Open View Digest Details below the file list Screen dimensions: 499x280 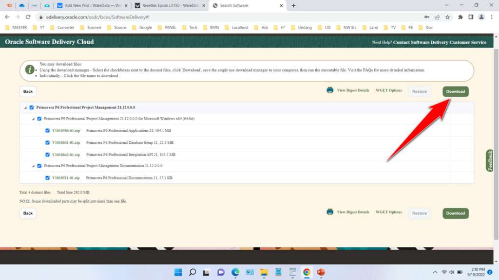point(353,212)
